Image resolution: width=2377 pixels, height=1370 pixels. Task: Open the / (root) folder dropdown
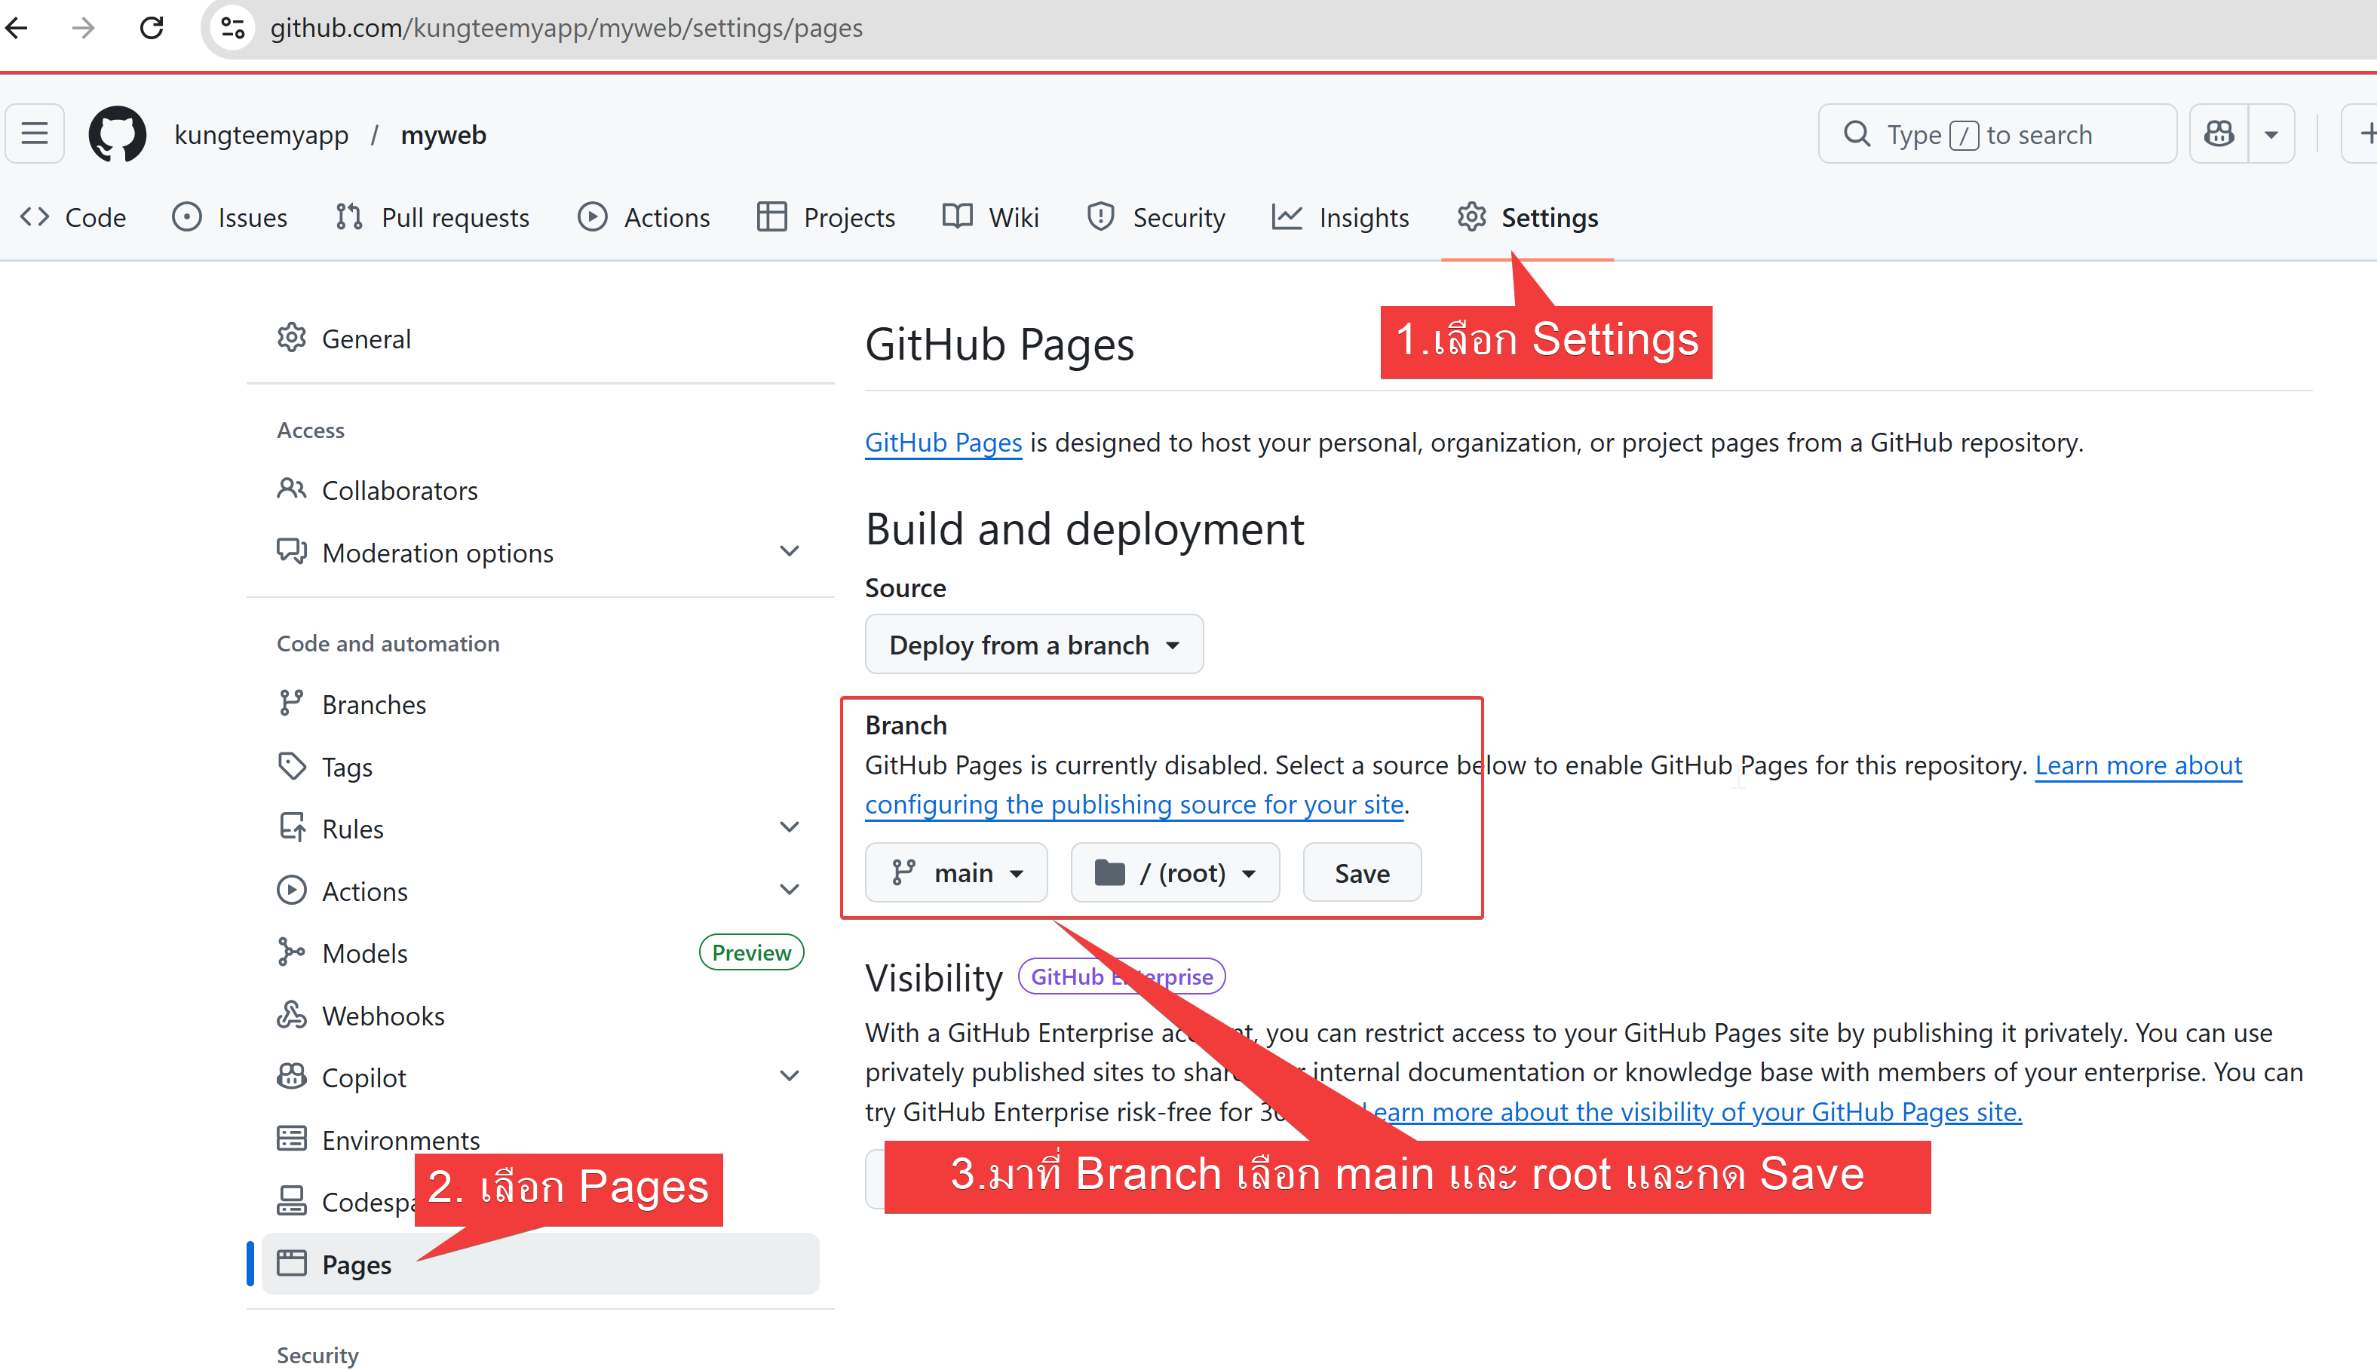(x=1174, y=873)
